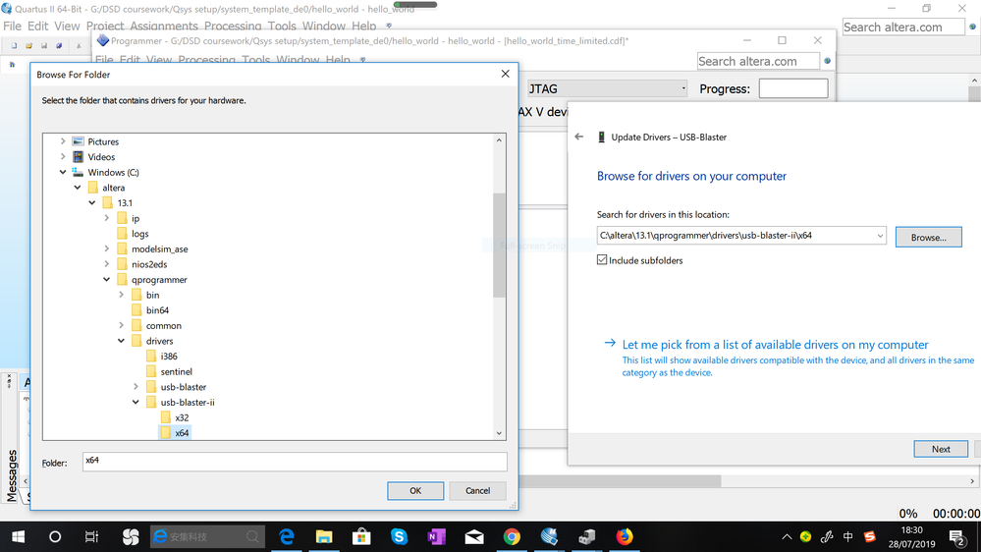
Task: Click the Save icon in the Quartus toolbar
Action: (44, 46)
